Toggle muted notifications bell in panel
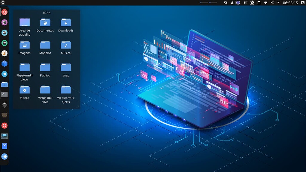The width and height of the screenshot is (306, 172). (x=252, y=3)
